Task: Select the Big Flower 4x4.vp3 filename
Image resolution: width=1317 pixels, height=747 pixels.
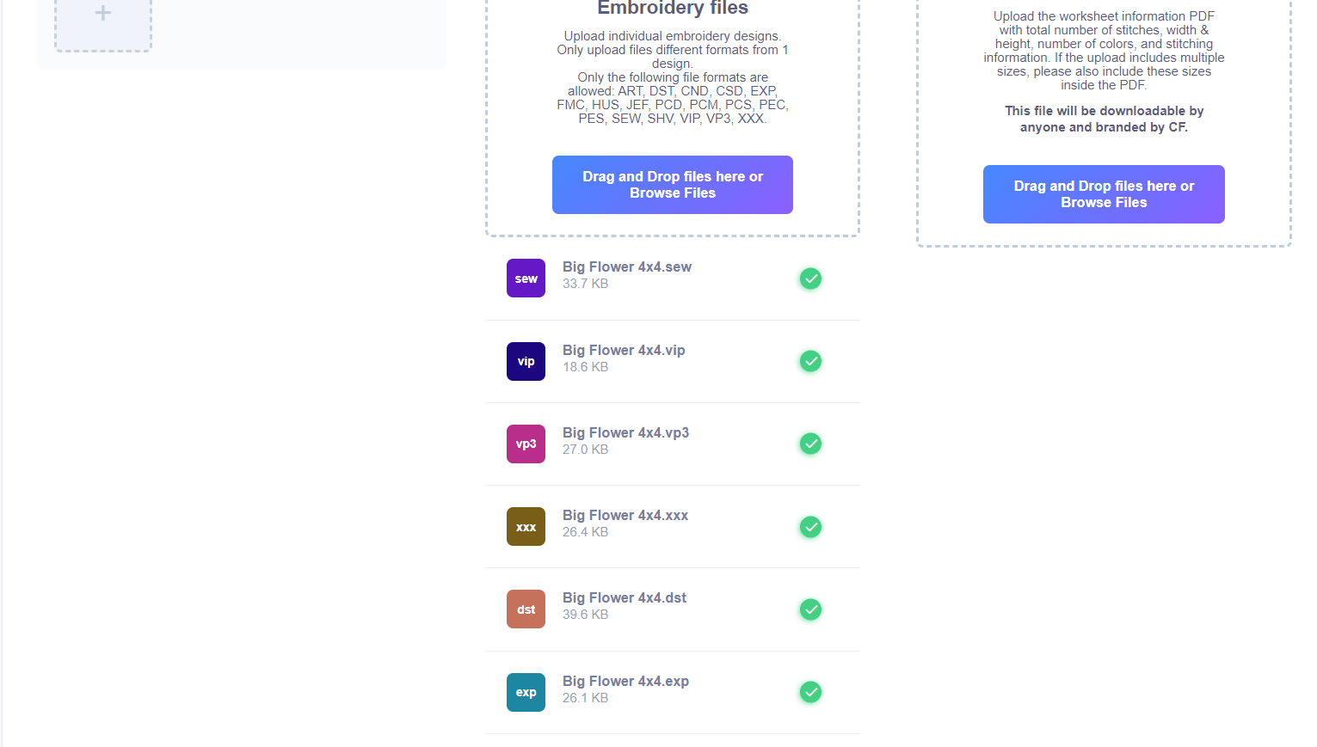Action: [625, 433]
